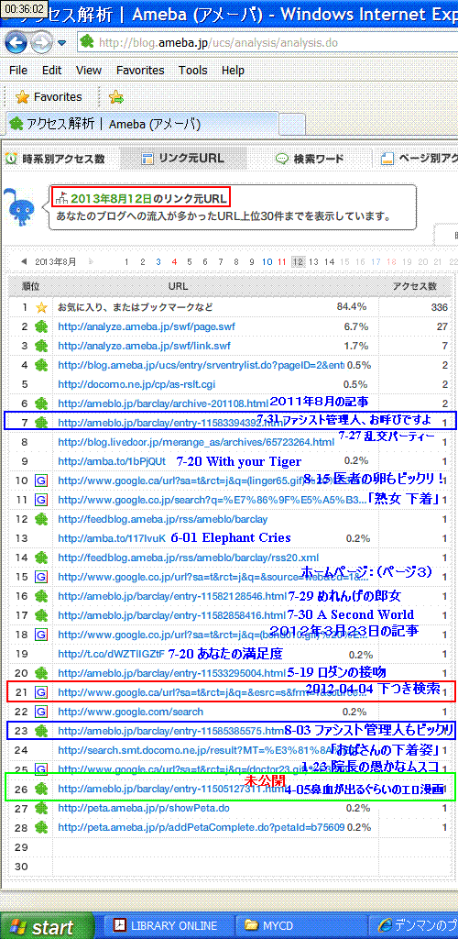Click the Ameba clover icon in rank 27 row
This screenshot has width=458, height=939.
(x=41, y=808)
